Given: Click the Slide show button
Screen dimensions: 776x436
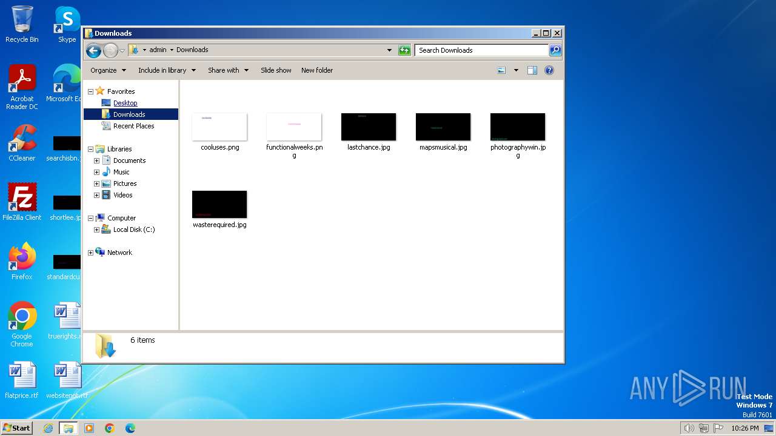Looking at the screenshot, I should tap(276, 70).
